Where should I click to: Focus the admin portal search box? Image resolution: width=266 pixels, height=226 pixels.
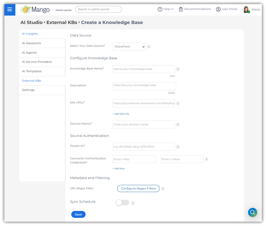pyautogui.click(x=98, y=9)
